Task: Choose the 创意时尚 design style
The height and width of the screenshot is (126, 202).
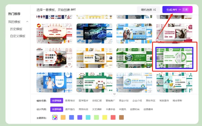Action: pyautogui.click(x=135, y=109)
